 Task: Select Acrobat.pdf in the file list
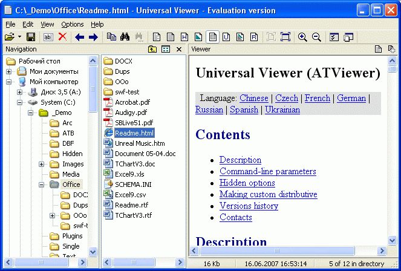click(131, 102)
